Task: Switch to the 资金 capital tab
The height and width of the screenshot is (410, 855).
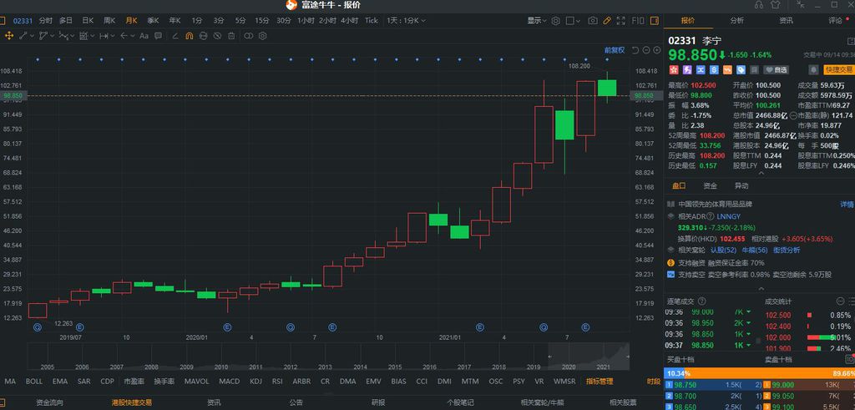Action: coord(710,185)
